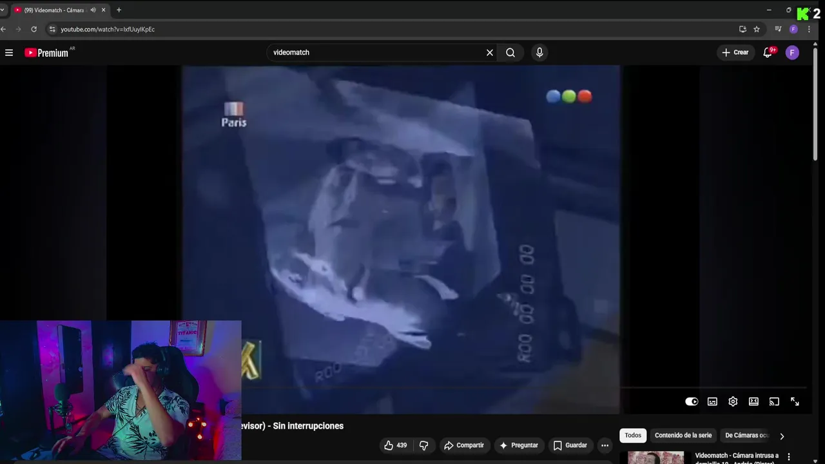Open the Preguntar AI button
The width and height of the screenshot is (825, 464).
pos(519,445)
